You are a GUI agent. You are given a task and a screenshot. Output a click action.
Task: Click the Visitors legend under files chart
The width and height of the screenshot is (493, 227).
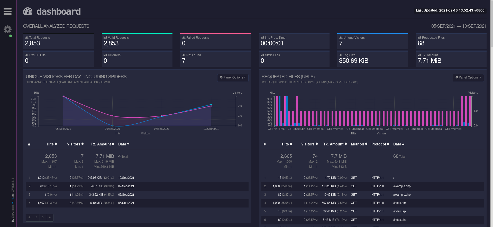point(381,133)
